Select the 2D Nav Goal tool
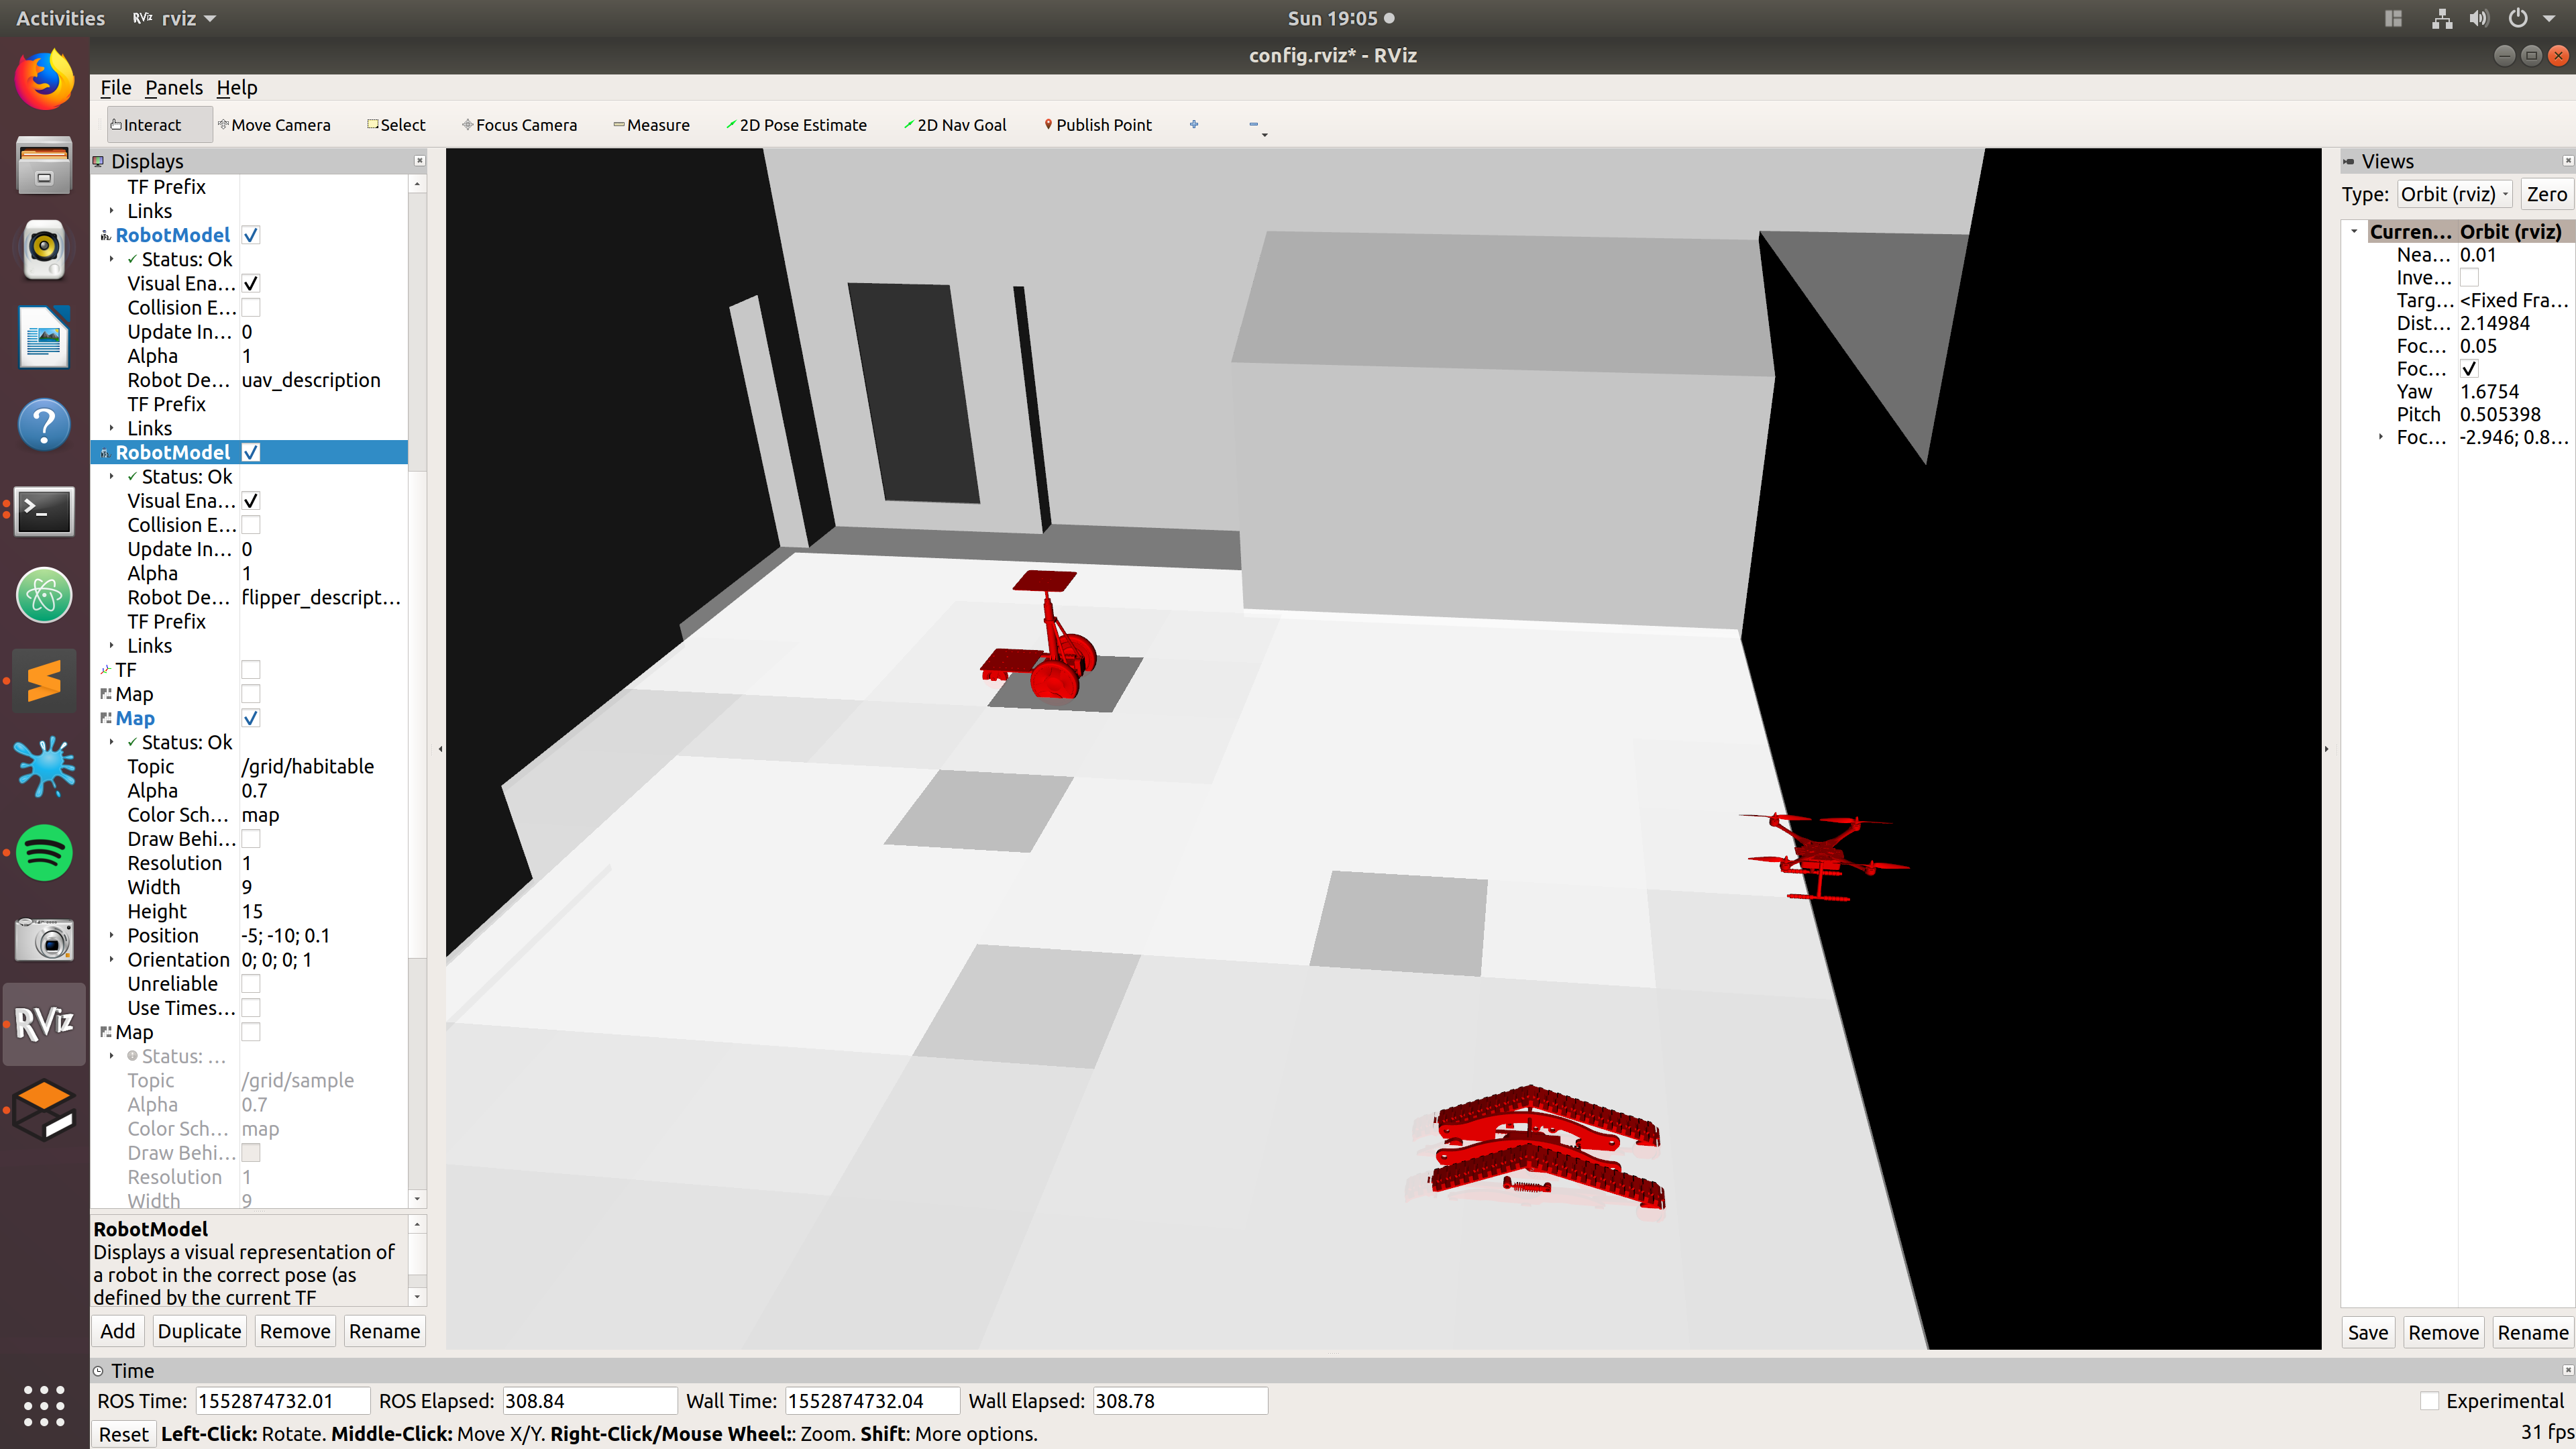The height and width of the screenshot is (1449, 2576). pyautogui.click(x=955, y=125)
